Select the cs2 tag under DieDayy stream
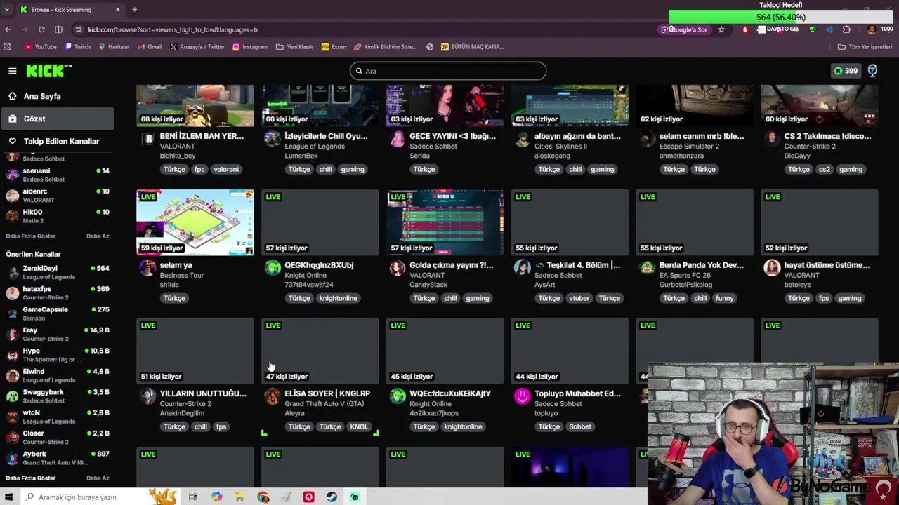 tap(825, 169)
